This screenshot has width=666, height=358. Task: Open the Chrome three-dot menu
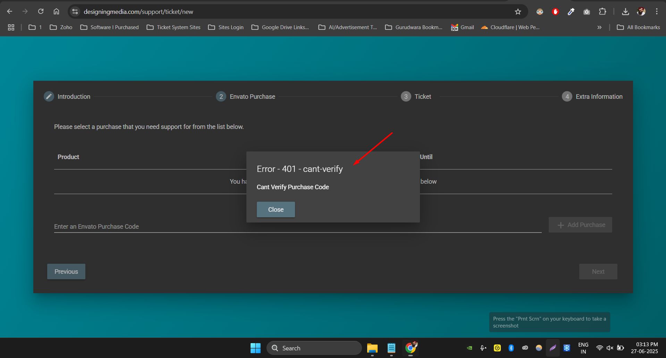(657, 11)
